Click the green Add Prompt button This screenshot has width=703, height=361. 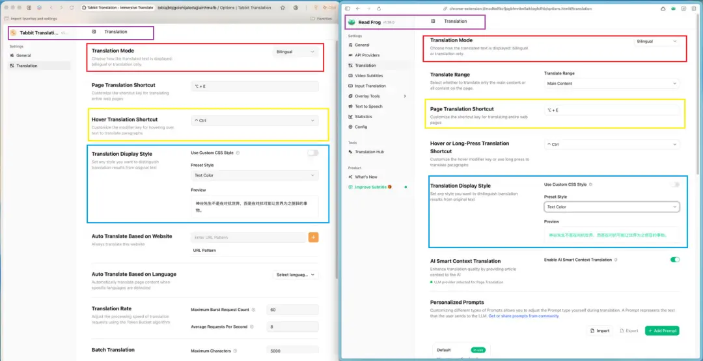(x=661, y=330)
